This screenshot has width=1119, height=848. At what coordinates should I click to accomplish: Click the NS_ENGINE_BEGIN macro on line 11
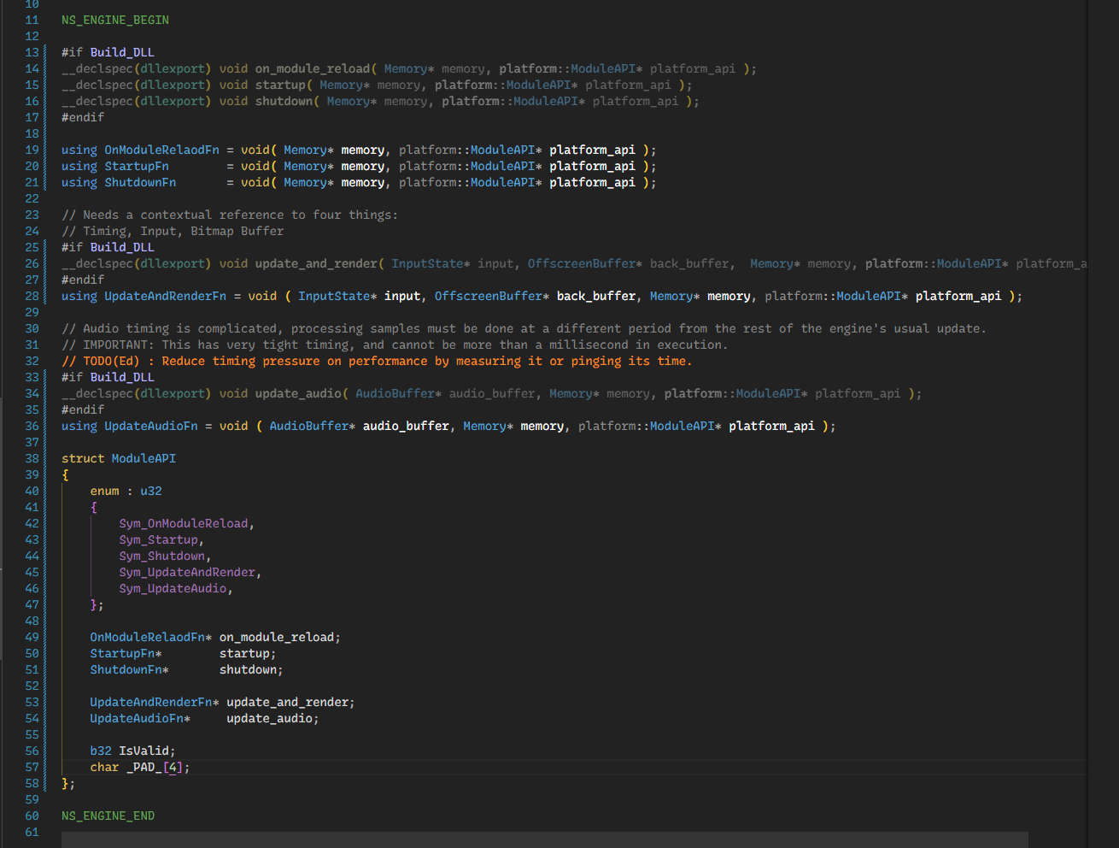tap(115, 20)
